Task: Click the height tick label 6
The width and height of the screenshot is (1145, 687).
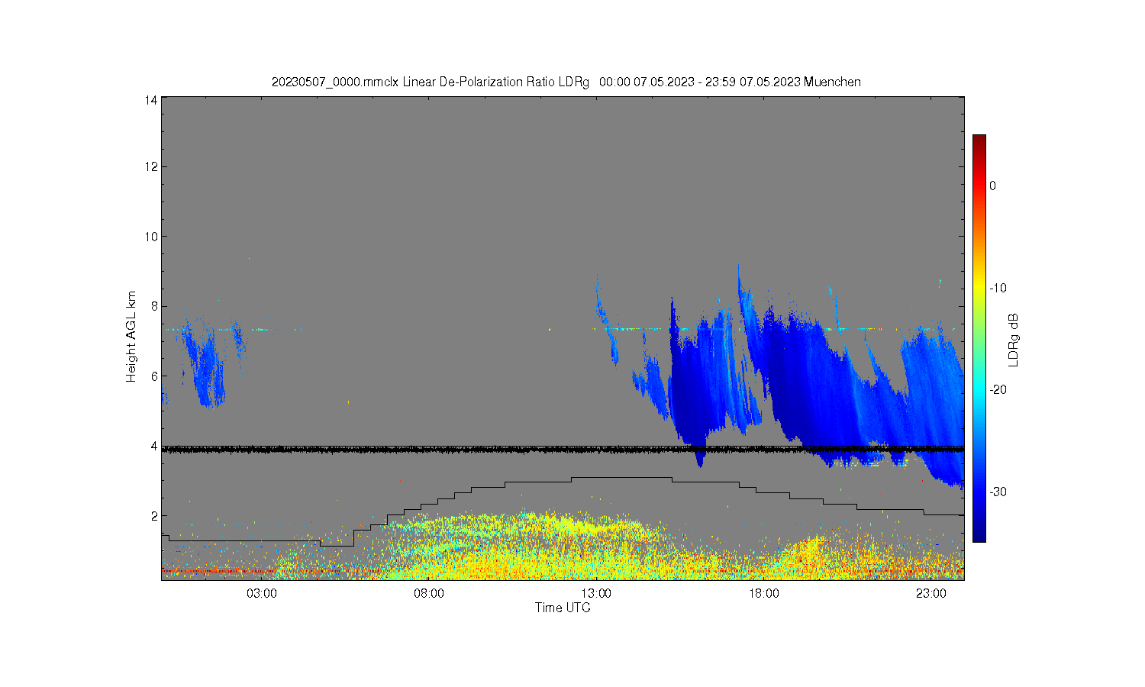Action: 154,376
